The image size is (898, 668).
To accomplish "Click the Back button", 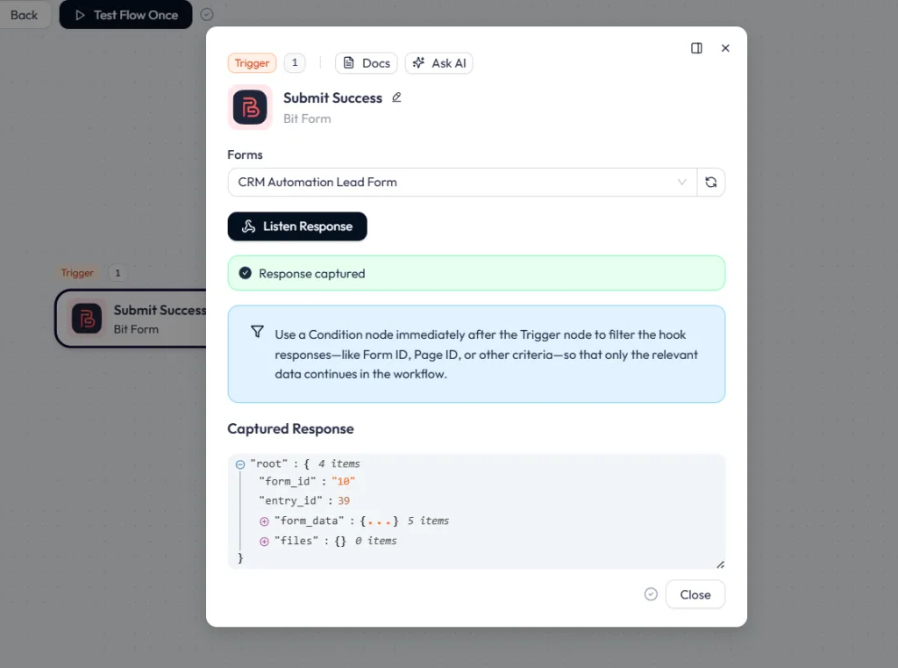I will (24, 15).
